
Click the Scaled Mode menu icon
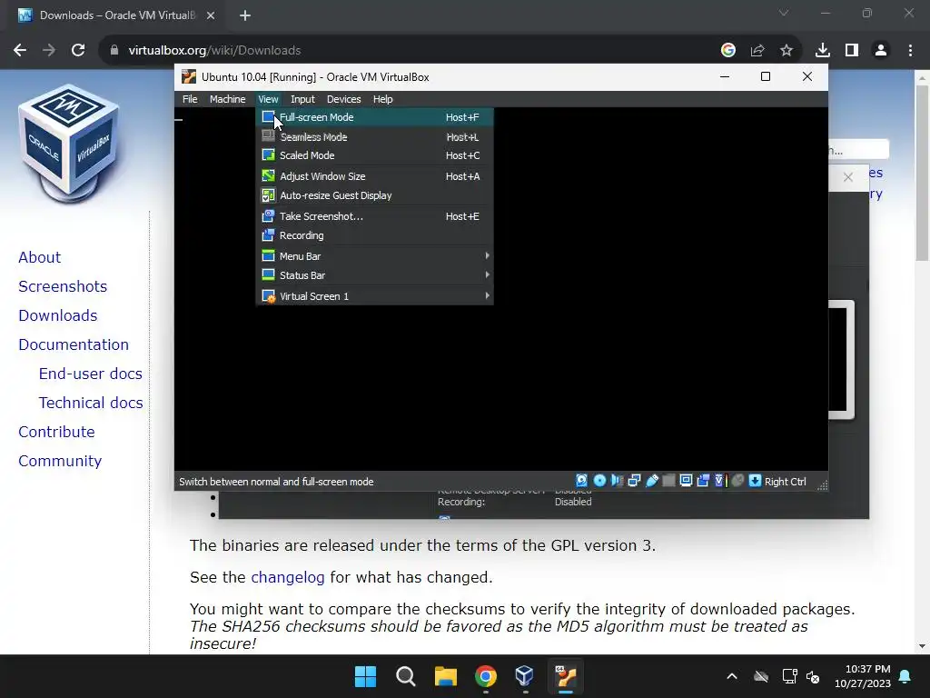pyautogui.click(x=268, y=155)
